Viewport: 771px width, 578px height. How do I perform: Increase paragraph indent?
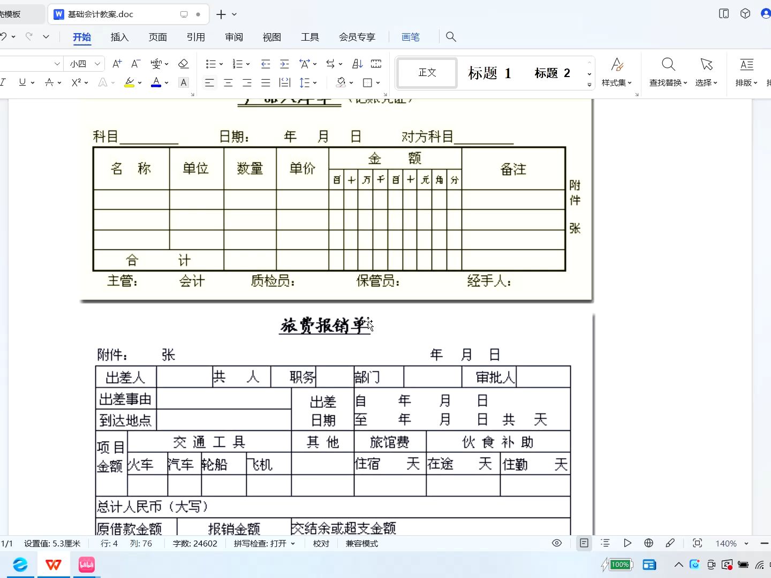(284, 64)
